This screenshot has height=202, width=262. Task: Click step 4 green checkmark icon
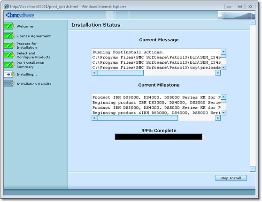(x=9, y=55)
